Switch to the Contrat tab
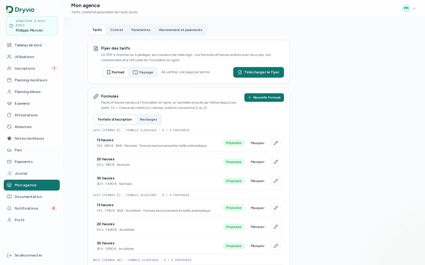The width and height of the screenshot is (425, 265). [117, 30]
